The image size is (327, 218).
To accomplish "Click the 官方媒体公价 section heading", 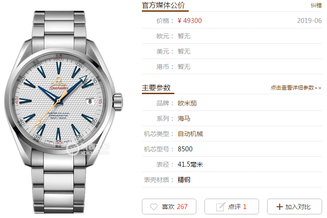I will 163,5.
